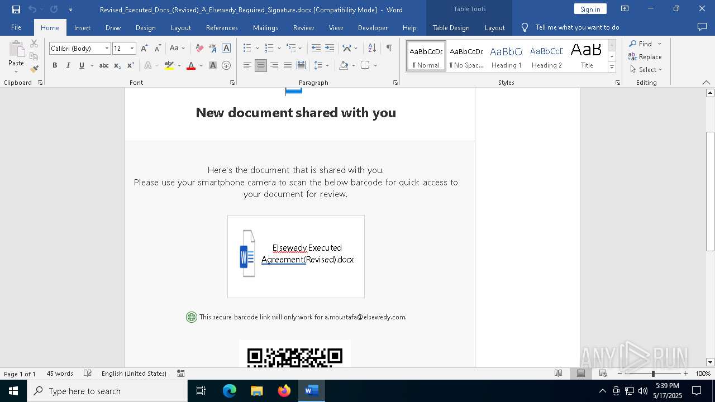Expand the Numbering list dropdown
This screenshot has width=715, height=402.
[x=279, y=49]
